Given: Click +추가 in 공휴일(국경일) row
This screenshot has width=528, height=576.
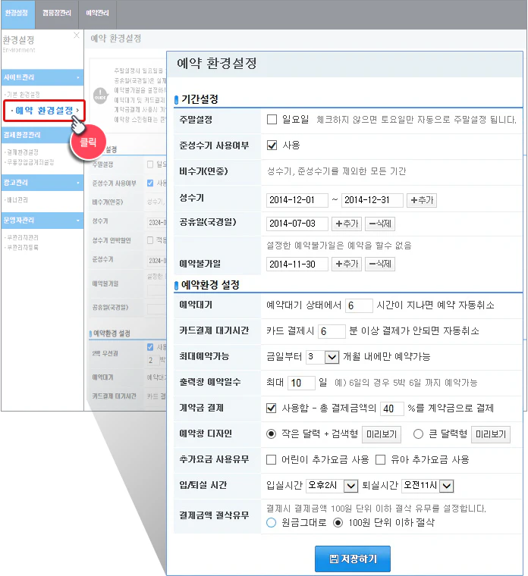Looking at the screenshot, I should [x=347, y=224].
